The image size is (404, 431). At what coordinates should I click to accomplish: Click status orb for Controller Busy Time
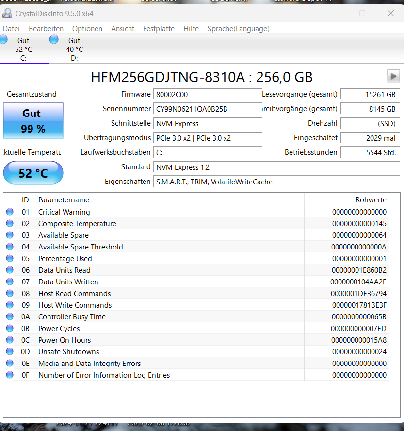(x=10, y=316)
